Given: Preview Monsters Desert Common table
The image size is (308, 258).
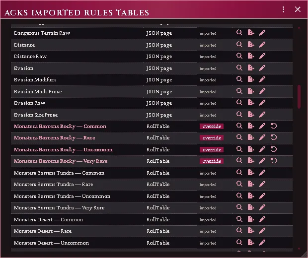Looking at the screenshot, I should 239,219.
